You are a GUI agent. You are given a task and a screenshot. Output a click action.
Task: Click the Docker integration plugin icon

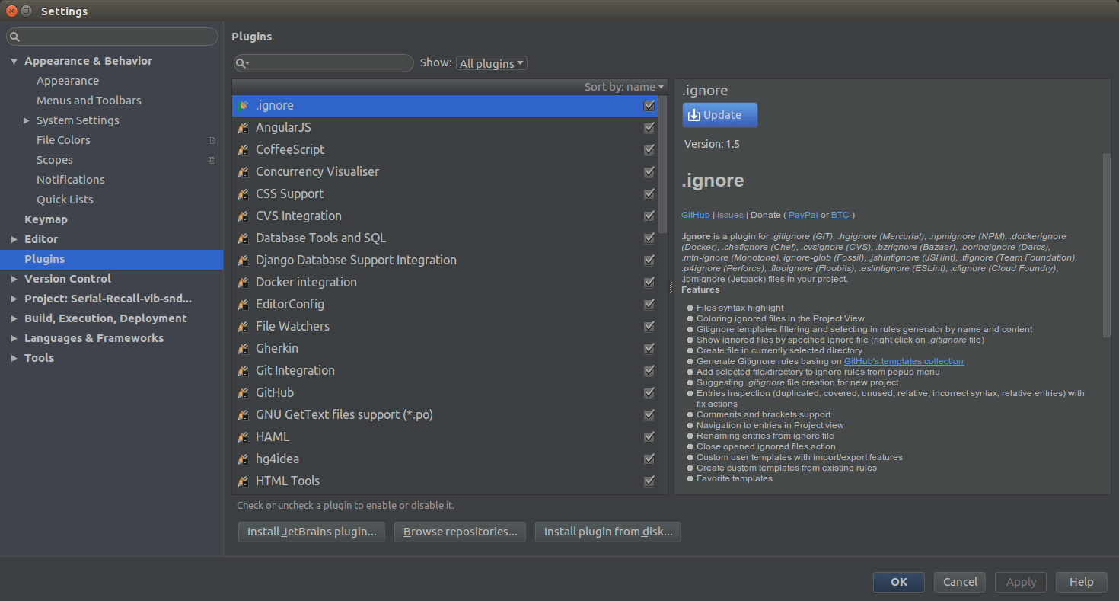click(243, 283)
